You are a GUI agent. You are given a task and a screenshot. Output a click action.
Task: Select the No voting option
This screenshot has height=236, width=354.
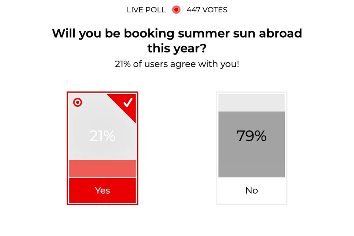click(x=251, y=148)
